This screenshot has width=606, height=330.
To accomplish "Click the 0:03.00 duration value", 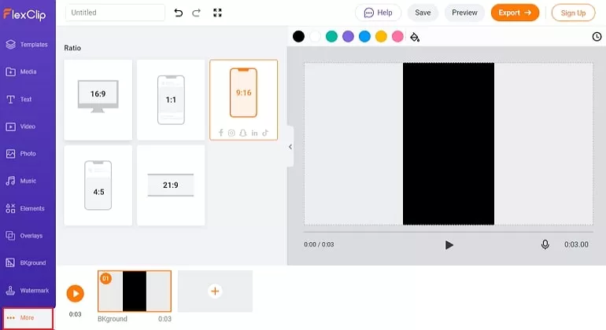I will click(576, 244).
